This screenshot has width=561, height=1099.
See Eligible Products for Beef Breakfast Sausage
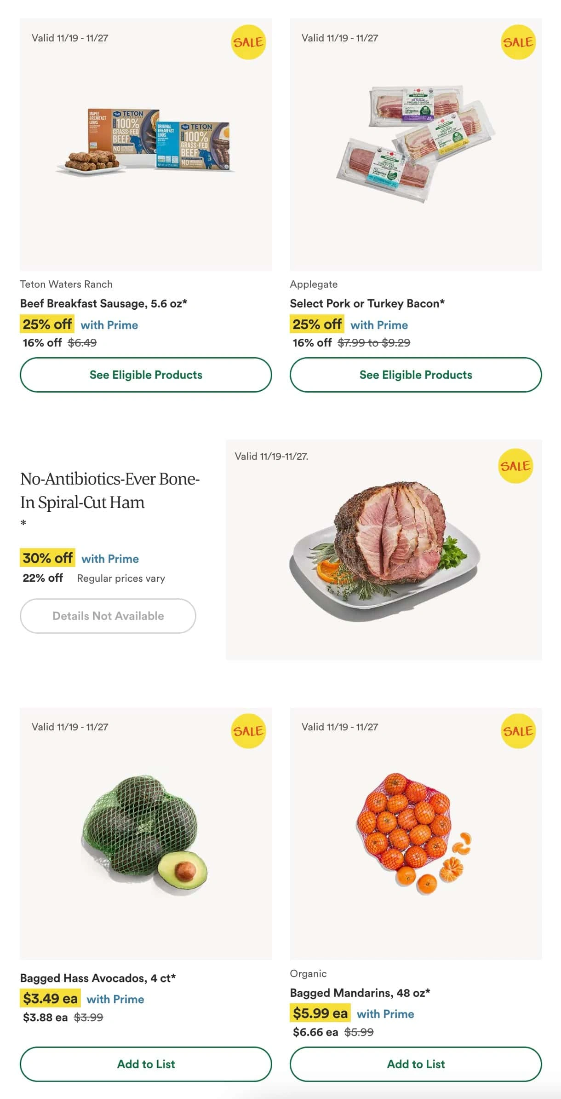pos(146,375)
